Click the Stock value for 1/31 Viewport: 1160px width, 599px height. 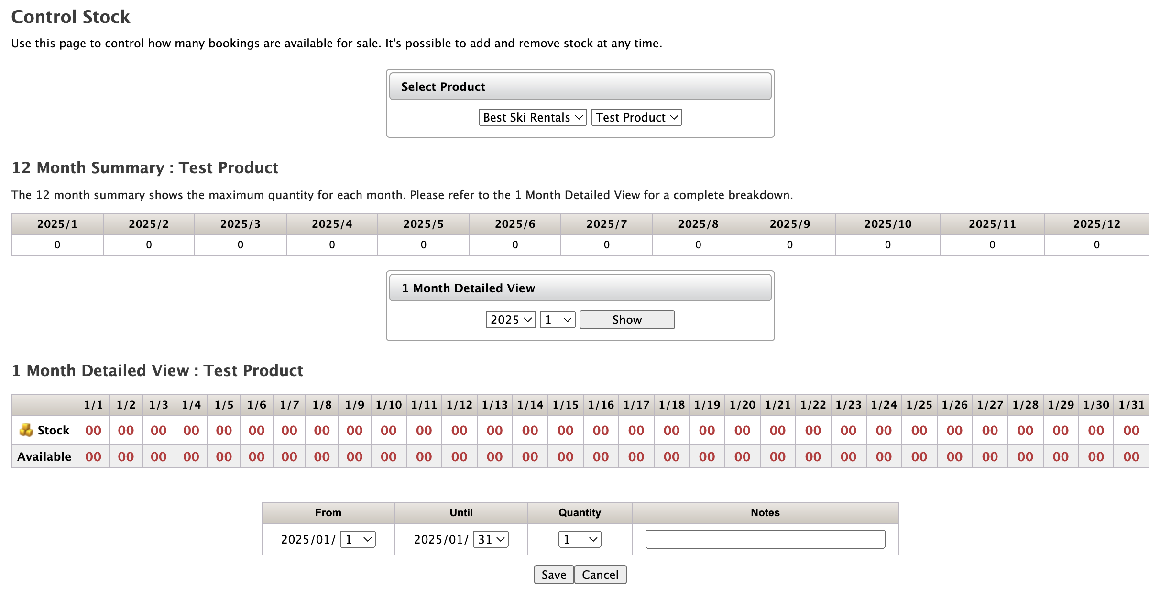[1131, 430]
